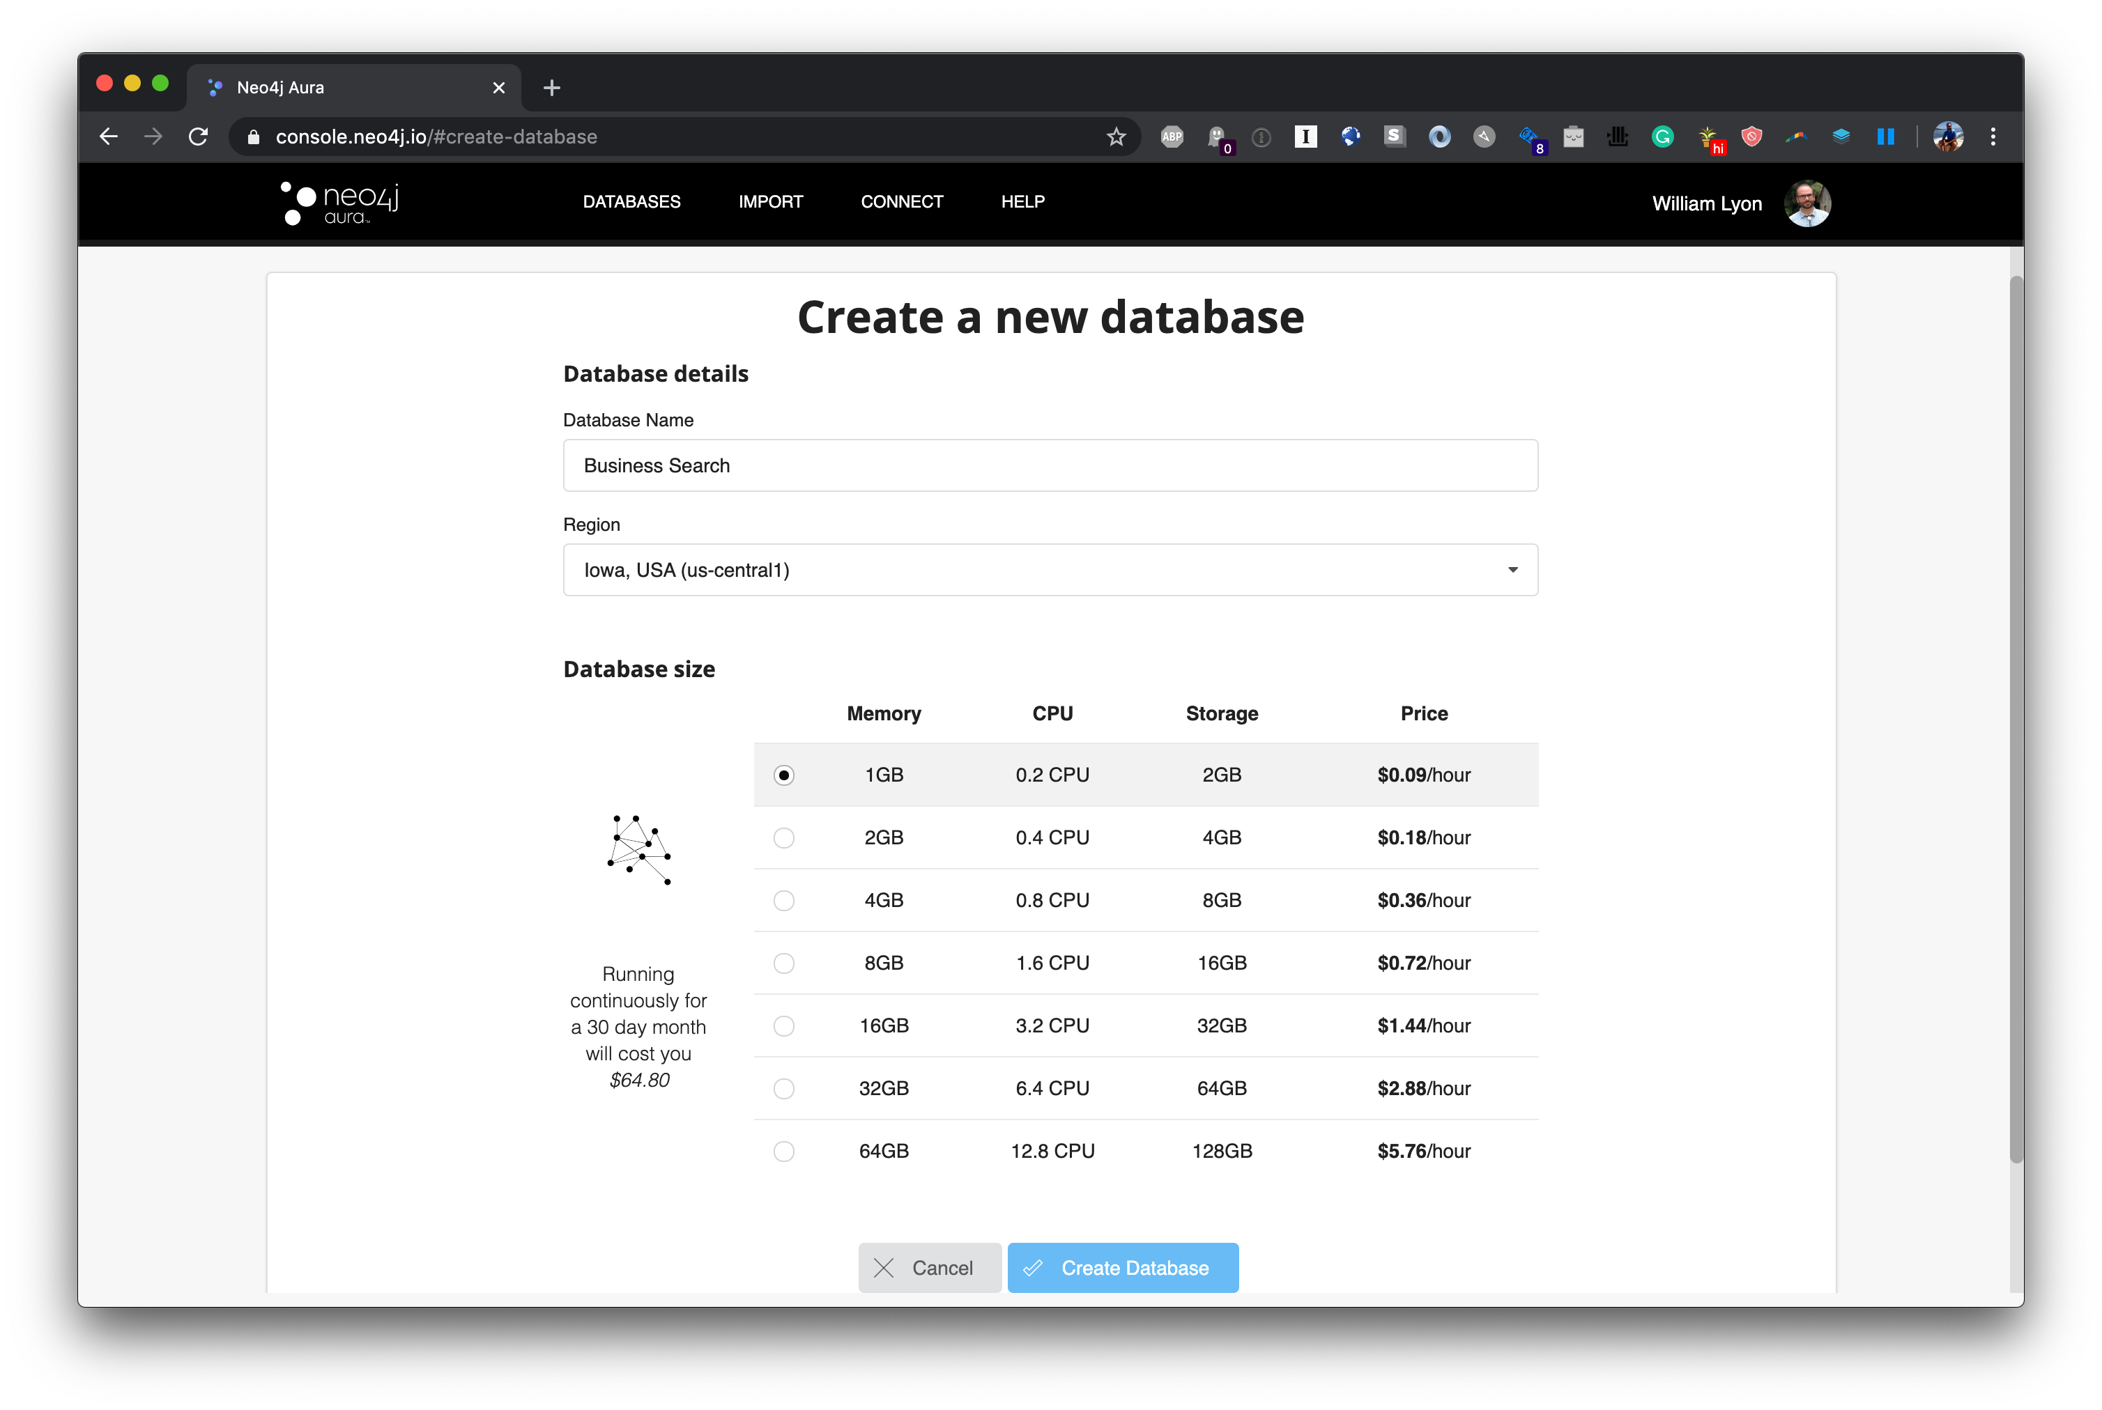Click the 16GB storage cell
This screenshot has height=1410, width=2102.
pos(1222,964)
